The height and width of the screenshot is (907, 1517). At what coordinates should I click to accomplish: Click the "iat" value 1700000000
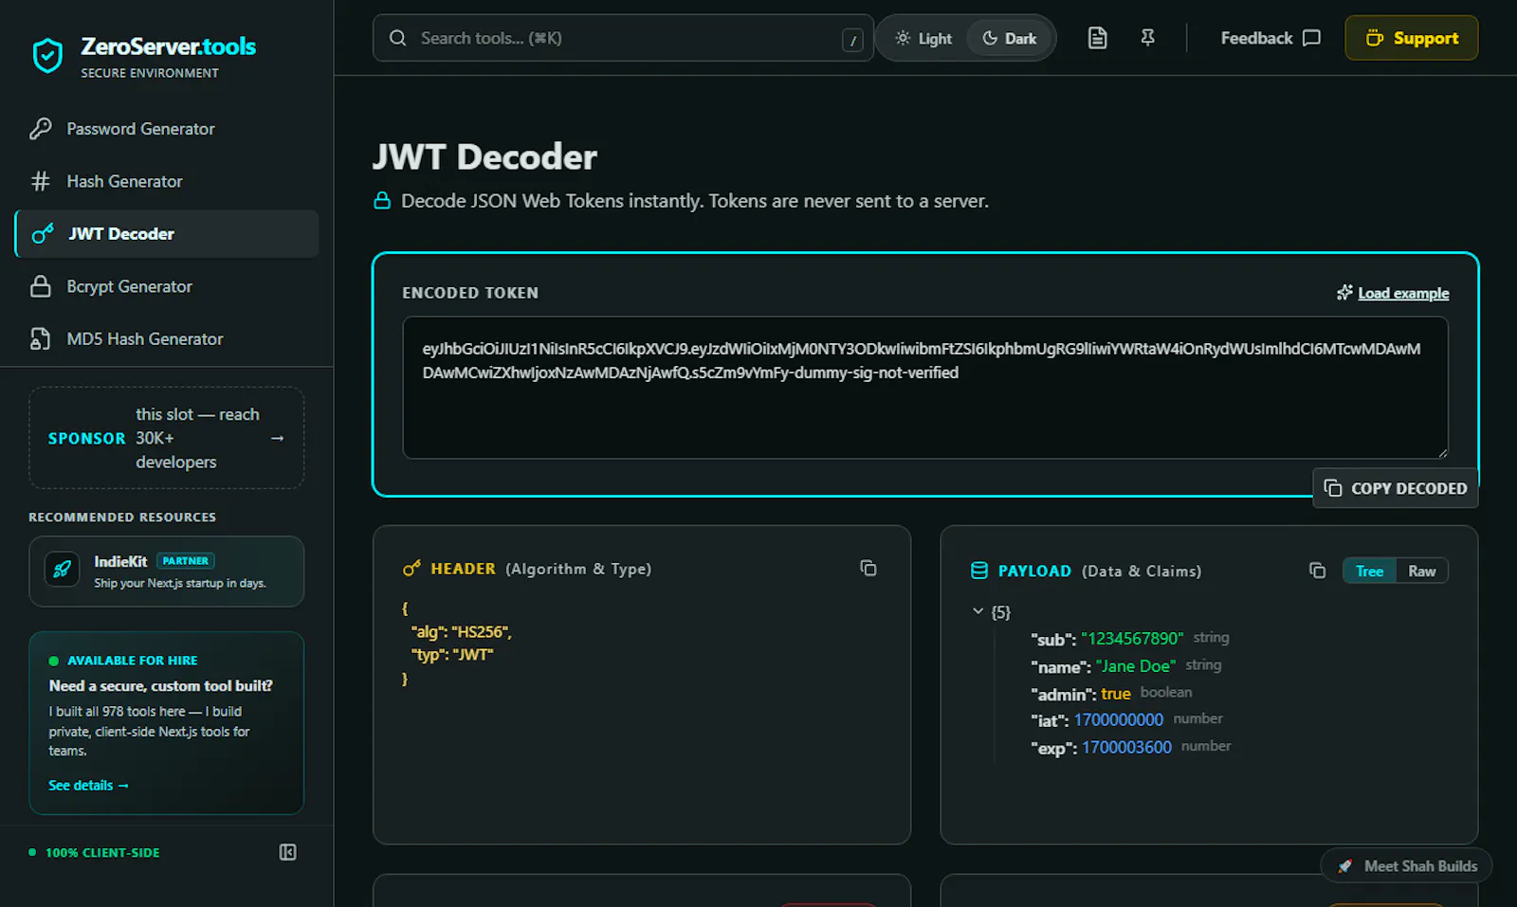click(x=1118, y=719)
